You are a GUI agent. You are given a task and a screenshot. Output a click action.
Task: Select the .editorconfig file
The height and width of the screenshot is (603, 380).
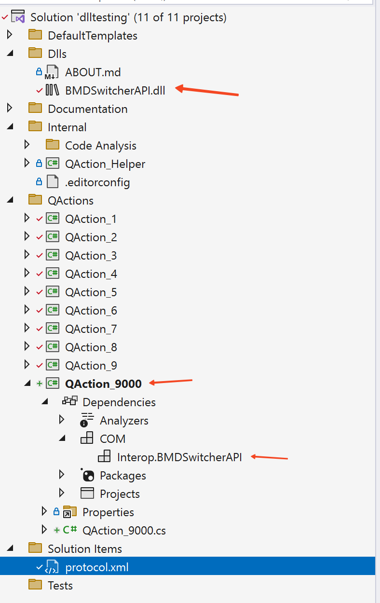97,182
